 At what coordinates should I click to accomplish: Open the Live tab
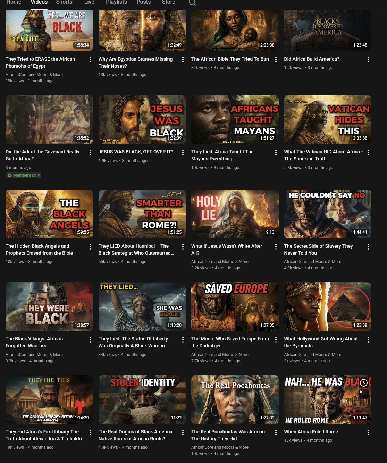(89, 2)
